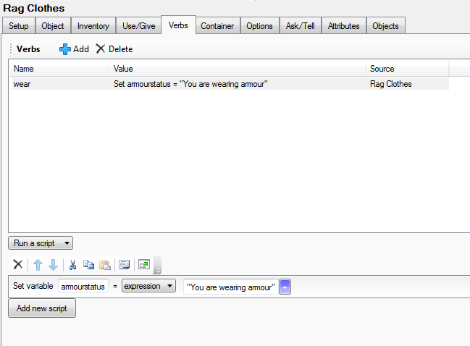Open the 'Run a script' dropdown
Viewport: 470px width, 346px height.
(41, 243)
